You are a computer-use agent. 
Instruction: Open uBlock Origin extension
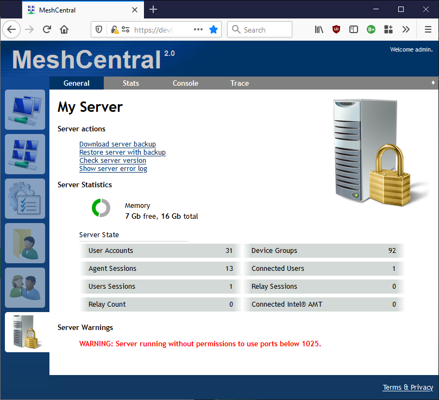[x=336, y=29]
